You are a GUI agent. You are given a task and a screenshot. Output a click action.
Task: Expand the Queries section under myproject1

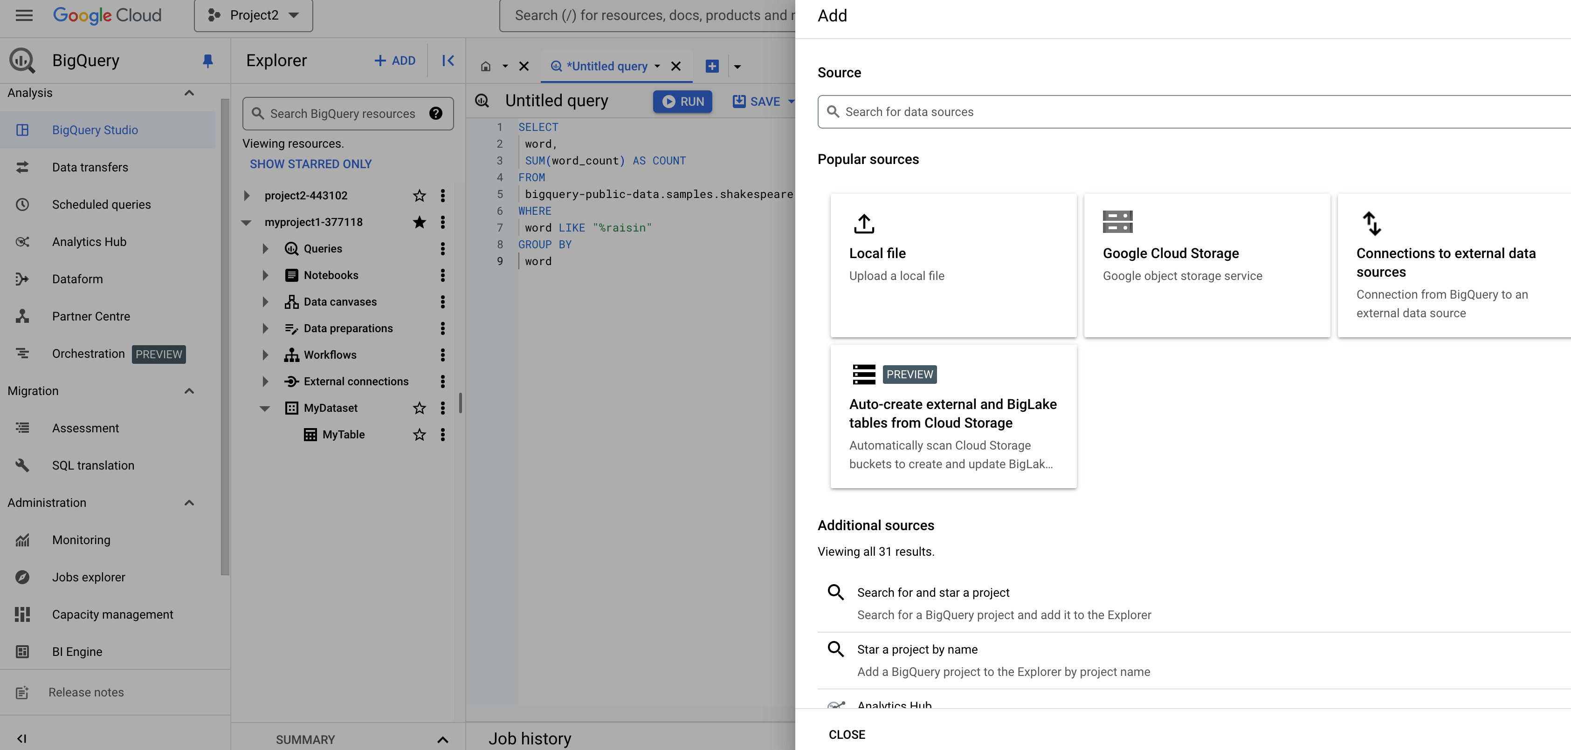pyautogui.click(x=264, y=248)
